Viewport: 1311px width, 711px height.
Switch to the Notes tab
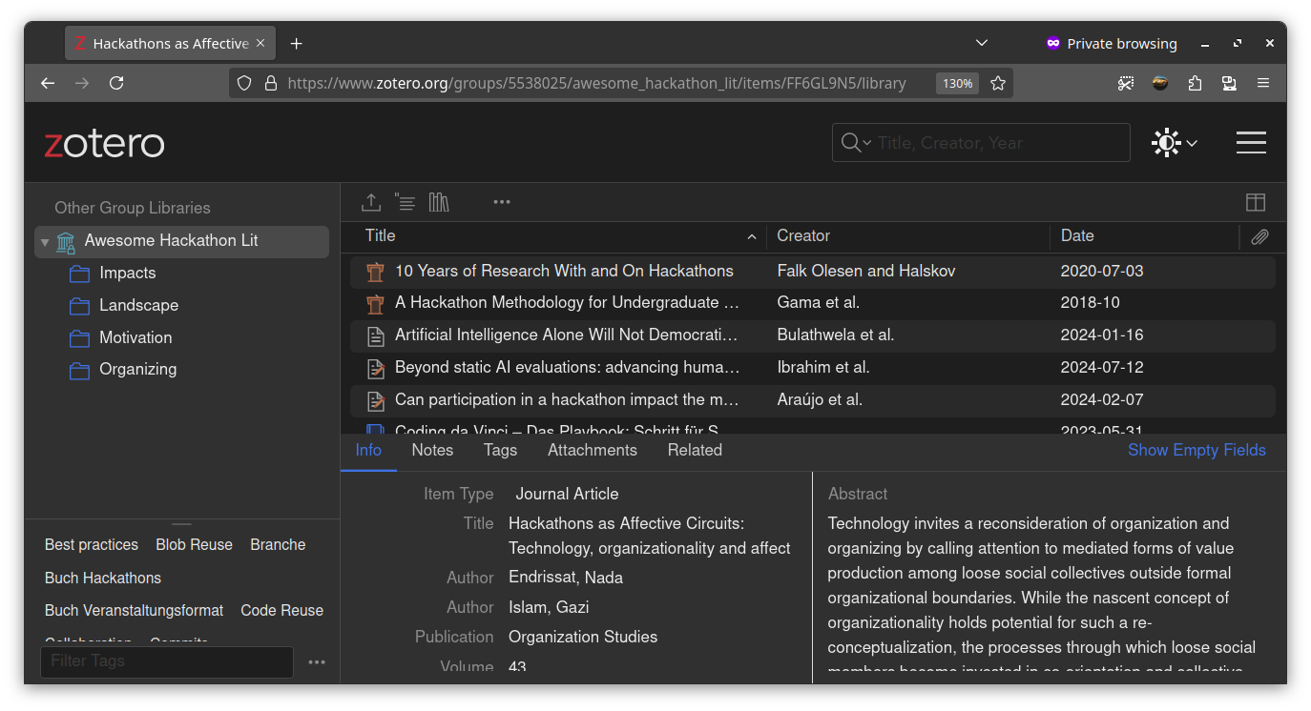[x=432, y=450]
